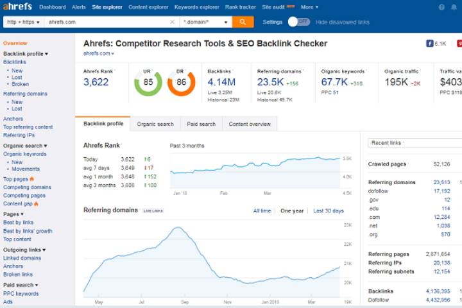Collapse the Organic search sidebar section
This screenshot has height=308, width=462.
click(25, 146)
